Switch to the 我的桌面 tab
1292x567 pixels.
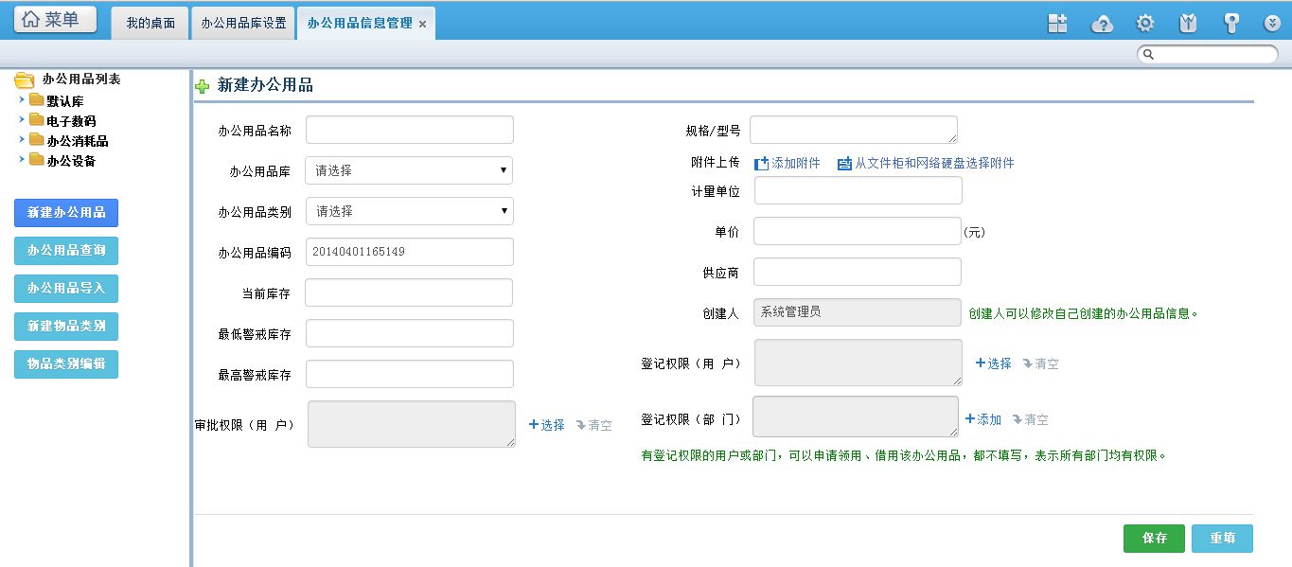point(150,24)
